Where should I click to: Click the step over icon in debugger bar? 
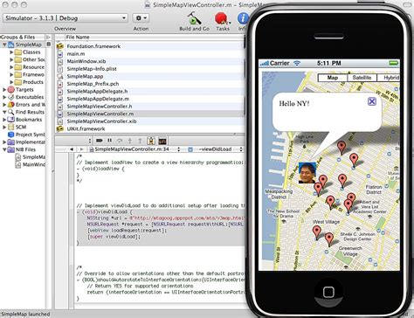[120, 141]
